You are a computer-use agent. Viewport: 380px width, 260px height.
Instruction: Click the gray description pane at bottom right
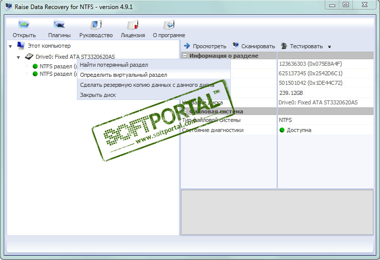tap(277, 212)
